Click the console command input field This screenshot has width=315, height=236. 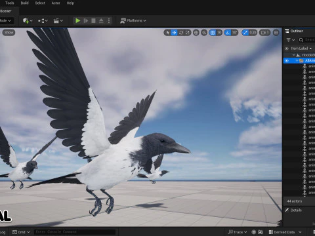pos(75,232)
